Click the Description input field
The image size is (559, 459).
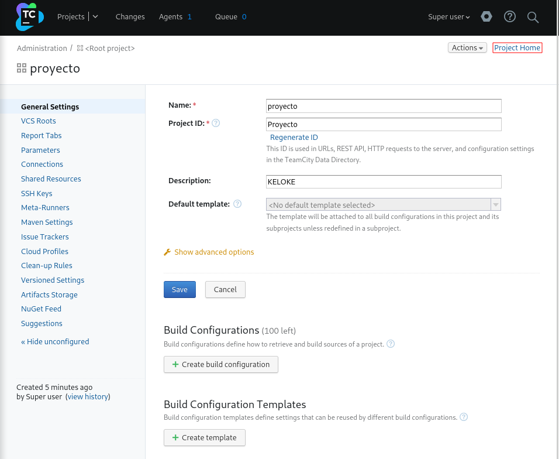click(384, 181)
